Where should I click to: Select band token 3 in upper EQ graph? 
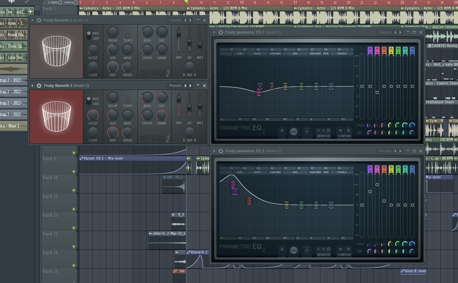click(272, 87)
